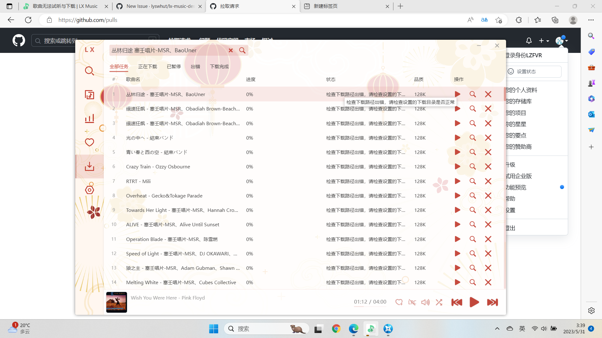The width and height of the screenshot is (602, 338).
Task: Open the GitHub create new dropdown
Action: [x=544, y=41]
